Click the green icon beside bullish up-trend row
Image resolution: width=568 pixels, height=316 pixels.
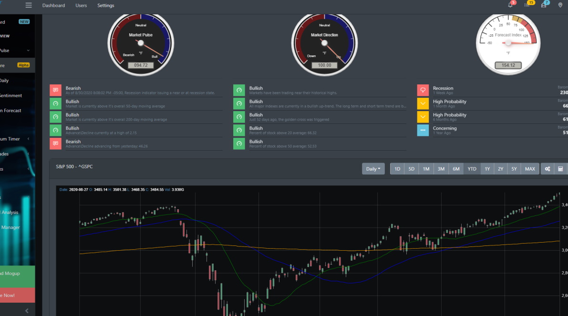pos(239,103)
